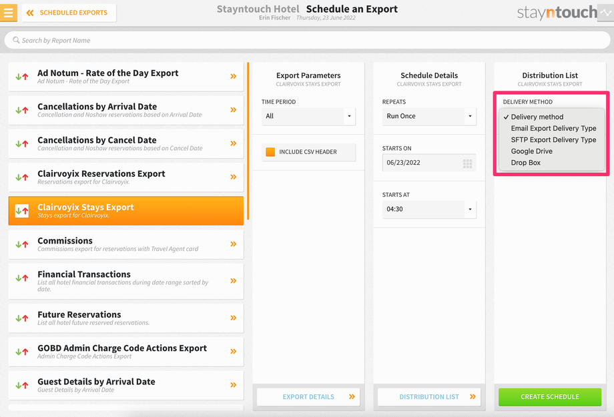The image size is (614, 417).
Task: Select the Clairvoyix Stays Export report
Action: point(126,211)
